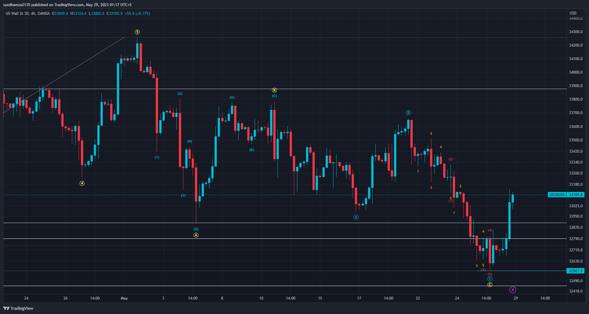This screenshot has height=314, width=589.
Task: Click the USD currency label
Action: [573, 13]
